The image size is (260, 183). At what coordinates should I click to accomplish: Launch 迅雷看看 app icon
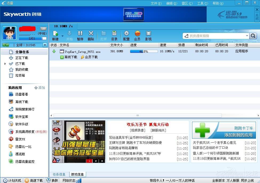click(11, 94)
